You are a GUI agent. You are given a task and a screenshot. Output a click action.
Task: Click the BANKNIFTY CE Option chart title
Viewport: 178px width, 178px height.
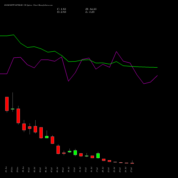[28, 5]
